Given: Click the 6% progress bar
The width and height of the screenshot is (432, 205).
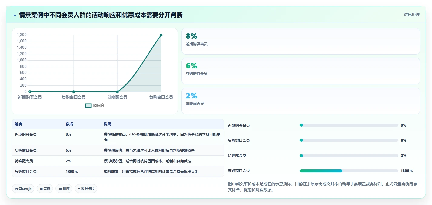Looking at the screenshot, I should [x=349, y=140].
